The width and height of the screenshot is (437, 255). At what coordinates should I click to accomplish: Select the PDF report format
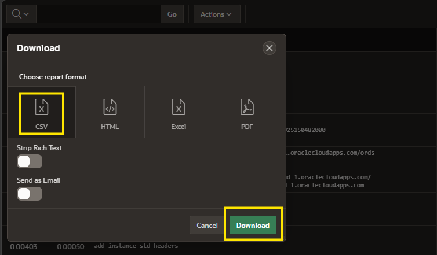(x=247, y=112)
